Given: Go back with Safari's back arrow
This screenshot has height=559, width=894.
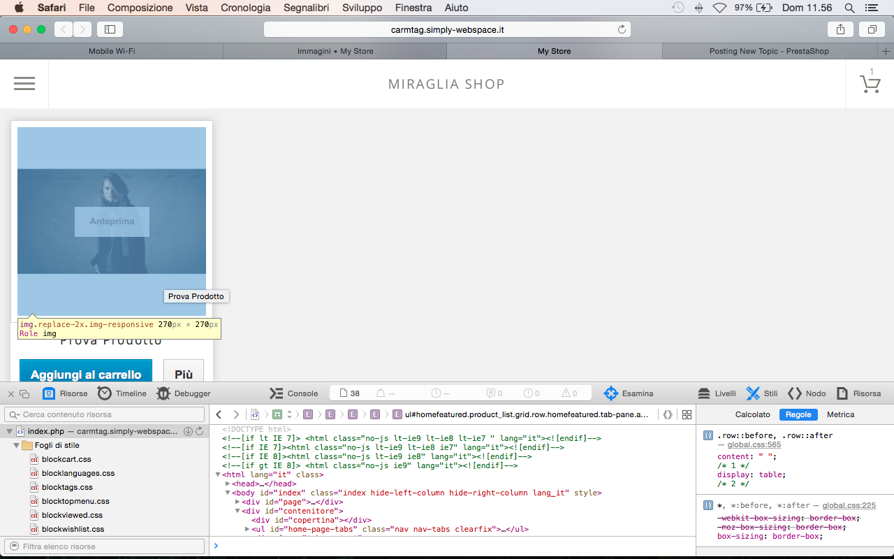Looking at the screenshot, I should [x=64, y=29].
